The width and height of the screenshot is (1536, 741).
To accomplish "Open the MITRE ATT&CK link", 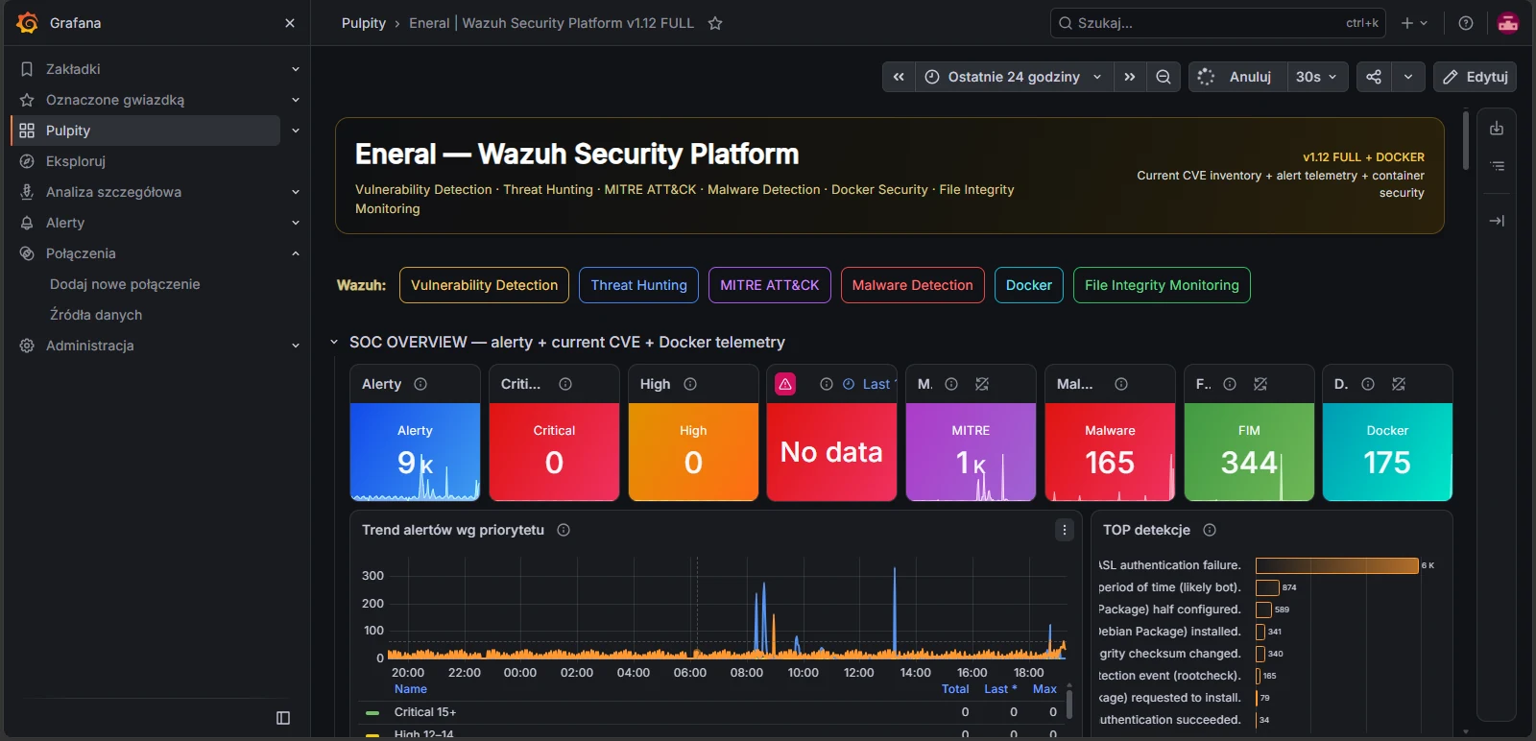I will [x=770, y=285].
